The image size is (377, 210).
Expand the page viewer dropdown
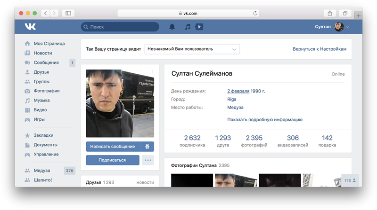pos(191,49)
